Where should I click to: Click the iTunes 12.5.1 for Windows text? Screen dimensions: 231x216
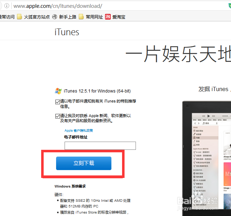[x=97, y=91]
